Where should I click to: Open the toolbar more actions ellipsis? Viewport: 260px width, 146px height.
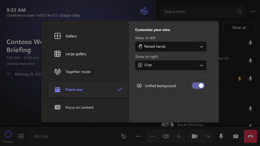pyautogui.click(x=138, y=136)
